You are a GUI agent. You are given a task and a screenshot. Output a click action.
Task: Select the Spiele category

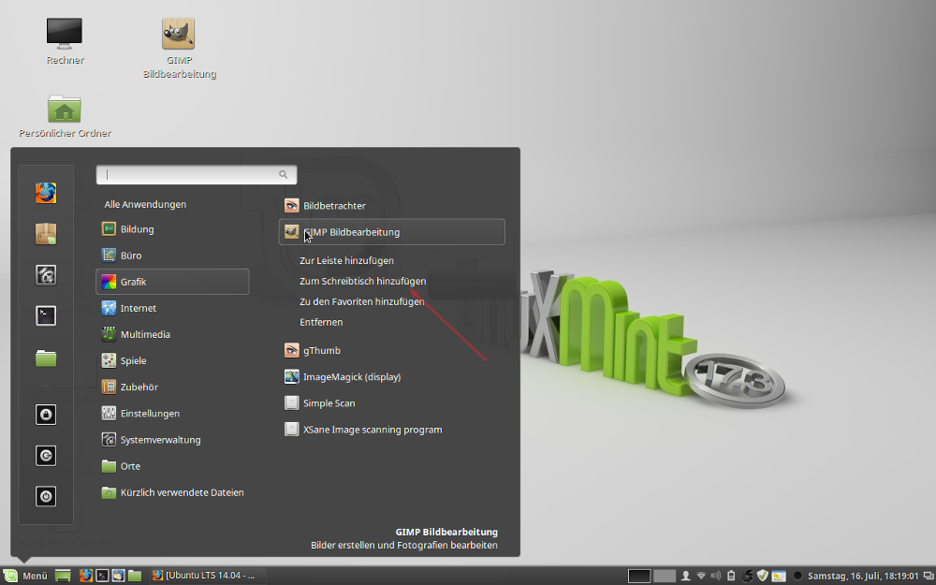[x=172, y=360]
